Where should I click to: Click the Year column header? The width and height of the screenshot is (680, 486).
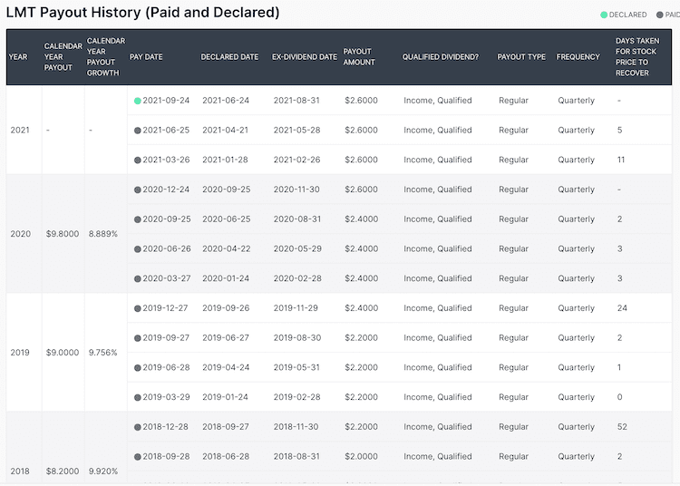(x=18, y=57)
